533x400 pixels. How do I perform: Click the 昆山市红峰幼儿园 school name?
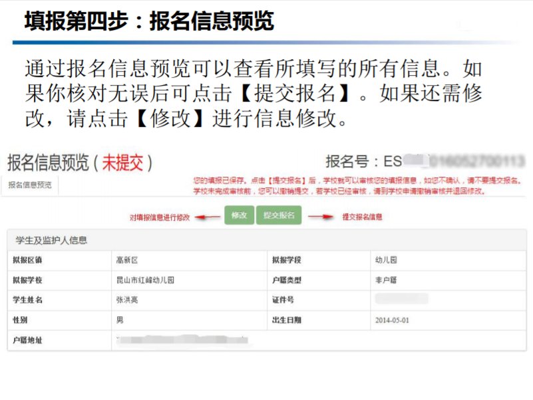pos(145,280)
